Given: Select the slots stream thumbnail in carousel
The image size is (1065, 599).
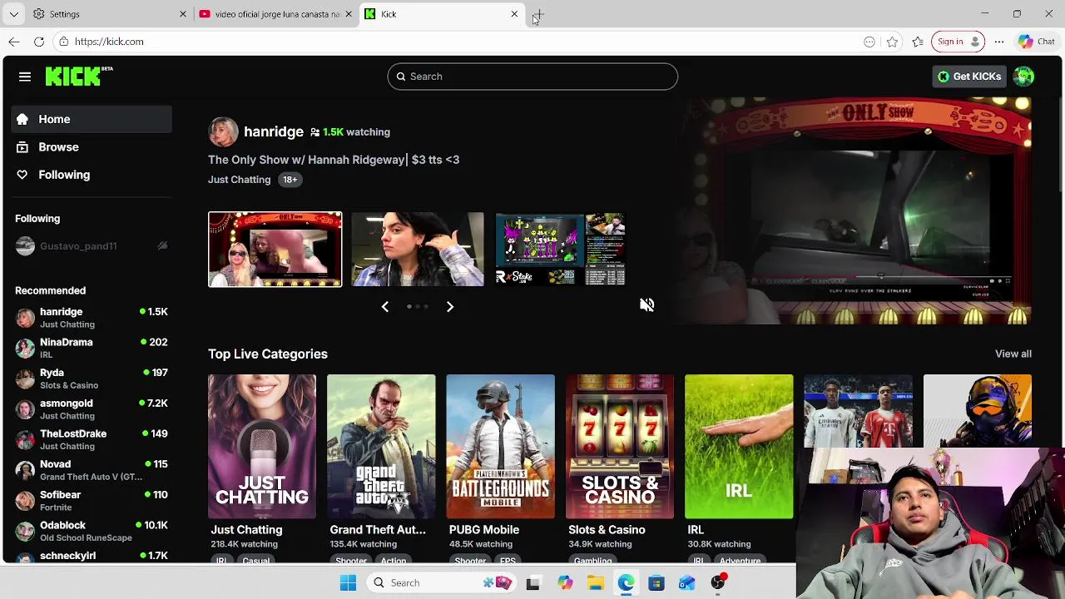Looking at the screenshot, I should click(560, 250).
